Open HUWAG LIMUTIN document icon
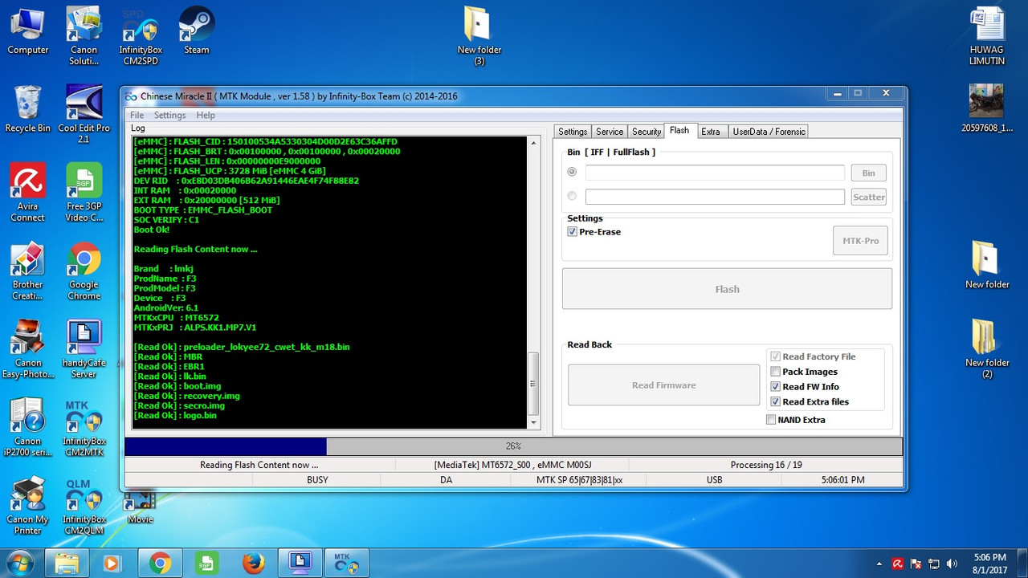 [x=986, y=36]
